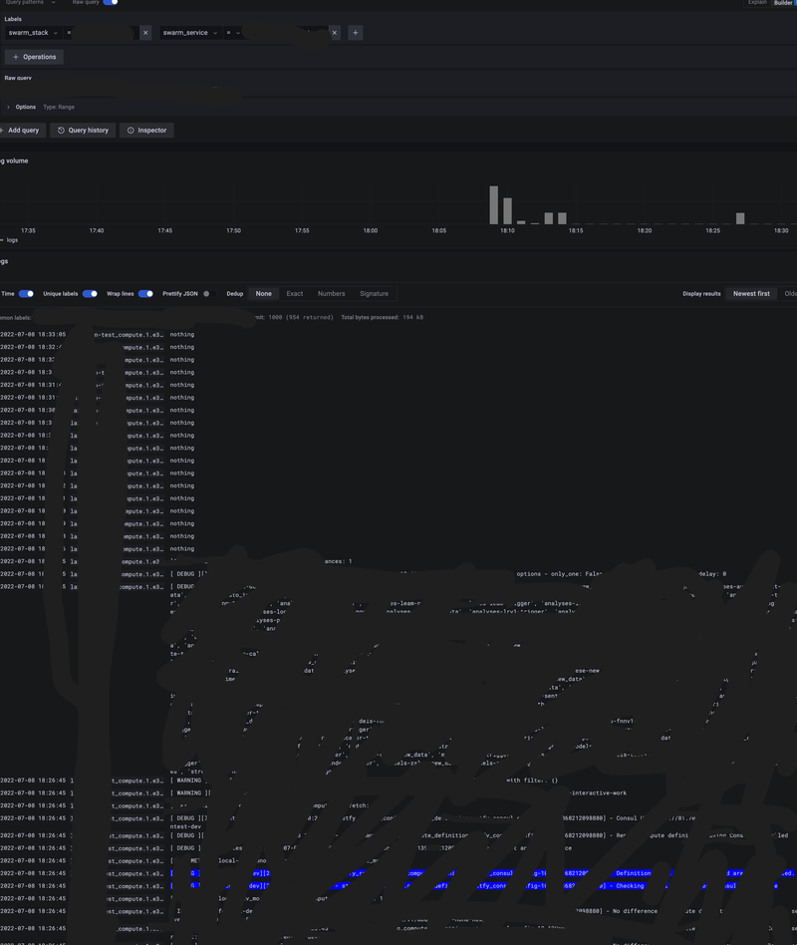Click the Add query button

click(x=22, y=131)
